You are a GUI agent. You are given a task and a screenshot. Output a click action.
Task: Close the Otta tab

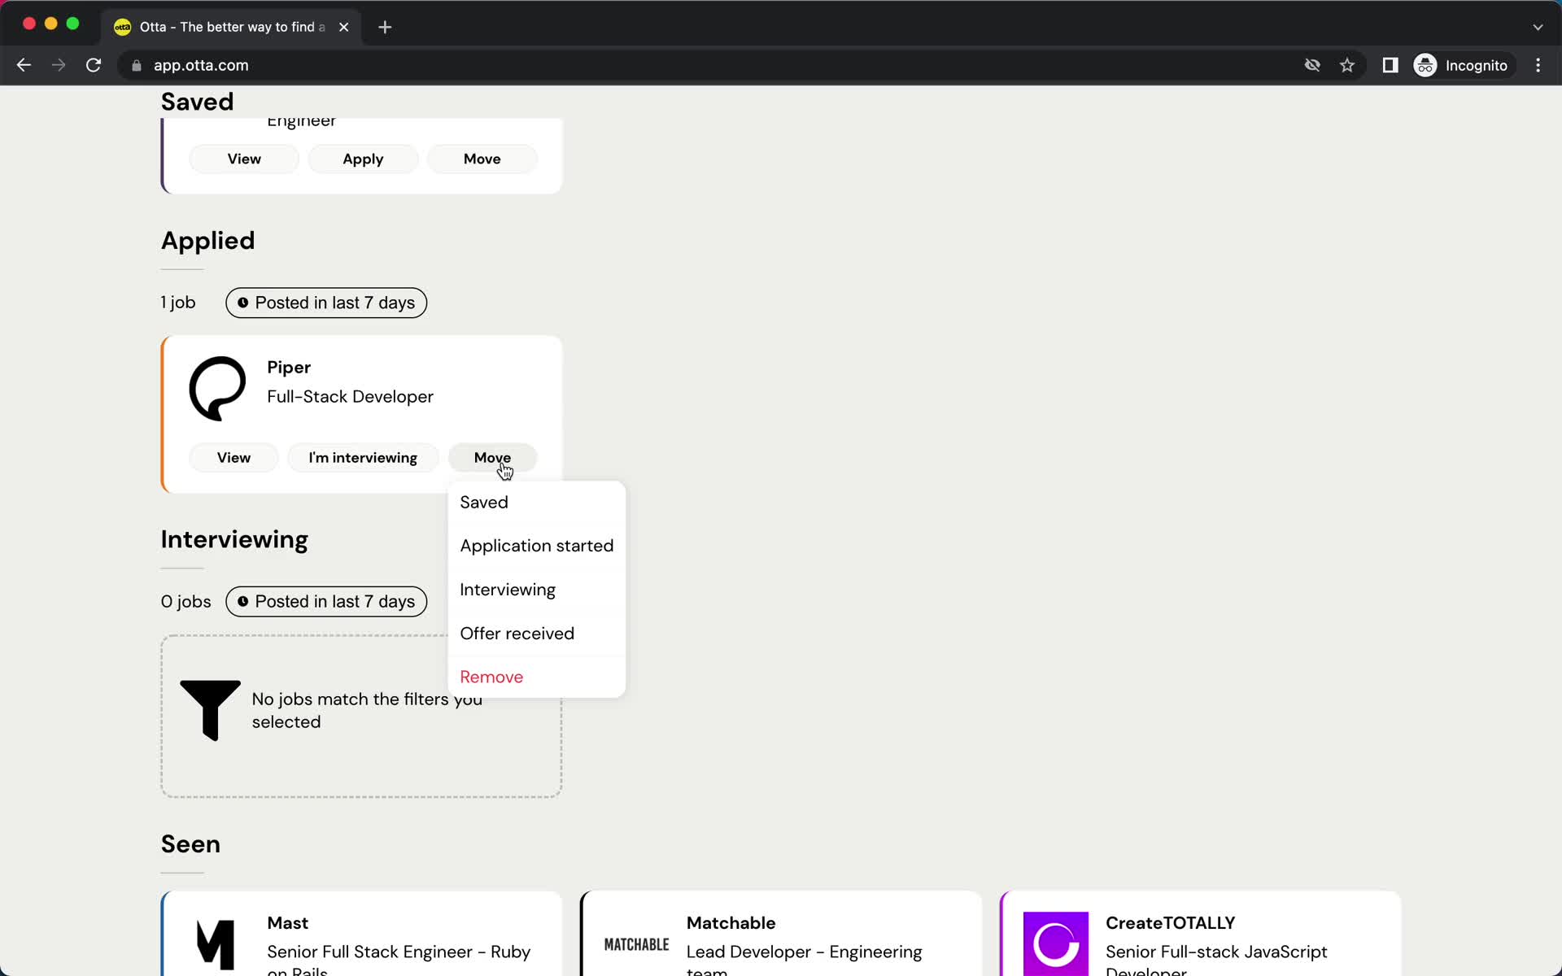coord(344,27)
